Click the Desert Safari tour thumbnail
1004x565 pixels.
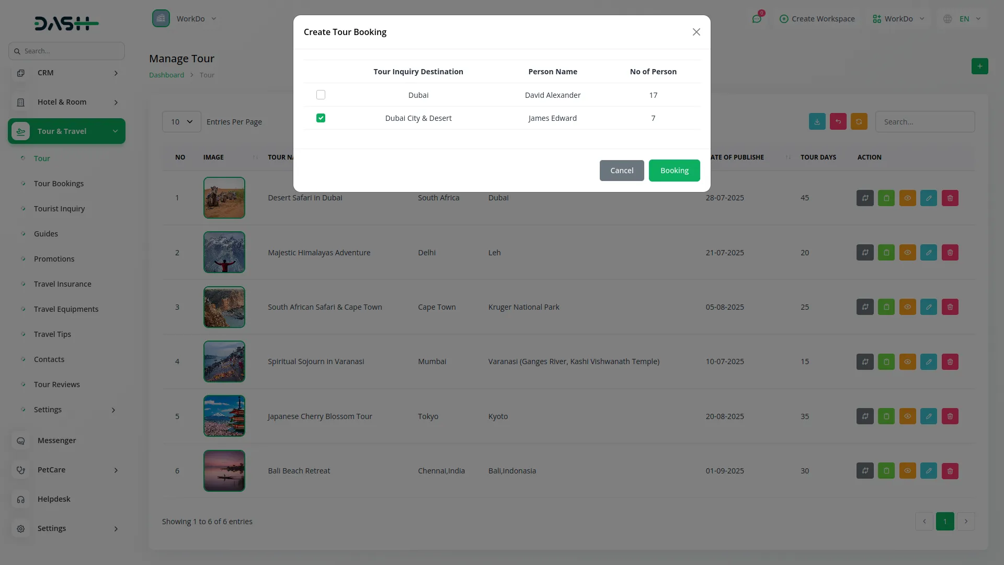pyautogui.click(x=224, y=198)
